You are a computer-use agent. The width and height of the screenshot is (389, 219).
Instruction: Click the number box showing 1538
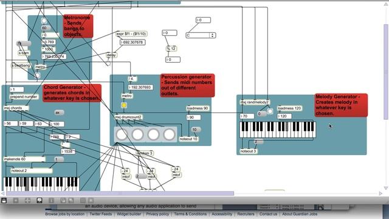pyautogui.click(x=68, y=151)
